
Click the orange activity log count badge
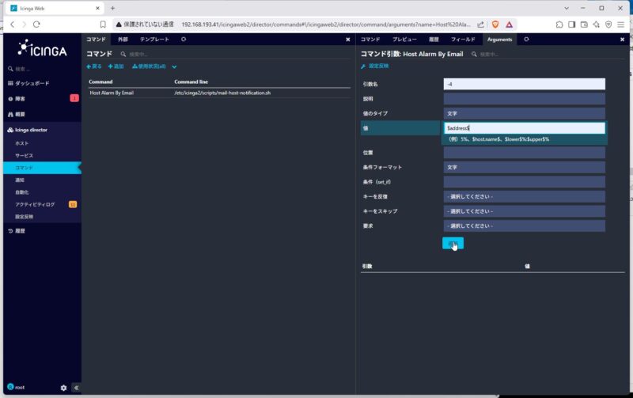[x=73, y=205]
